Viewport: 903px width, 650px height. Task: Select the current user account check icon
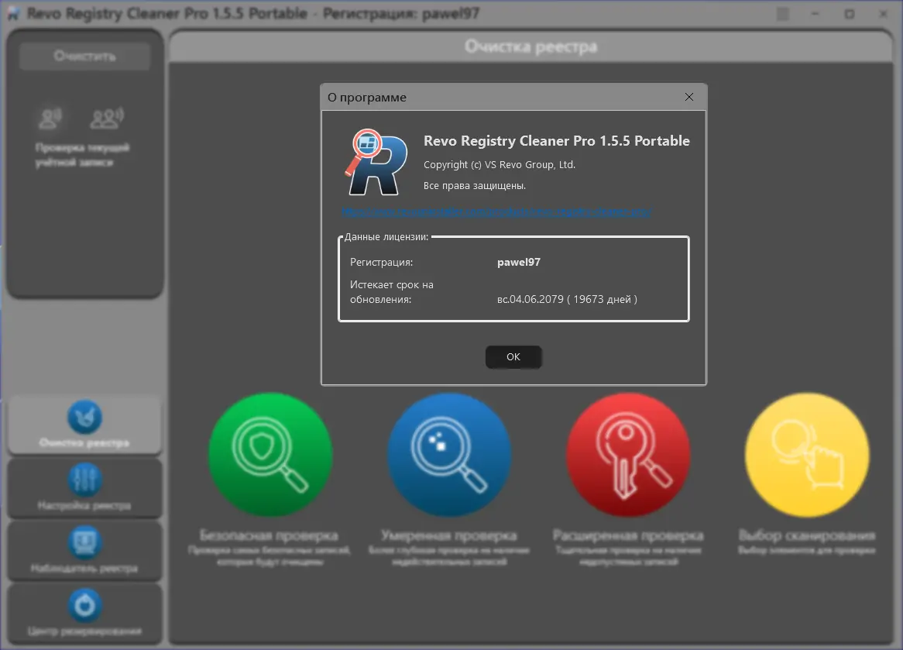(x=50, y=118)
